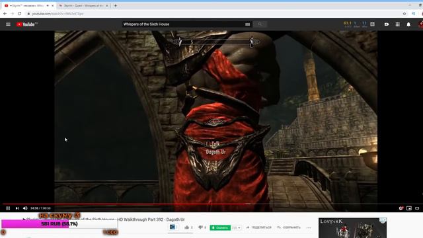Switch to theater mode view
Viewport: 423px width, 238px height.
coord(417,208)
